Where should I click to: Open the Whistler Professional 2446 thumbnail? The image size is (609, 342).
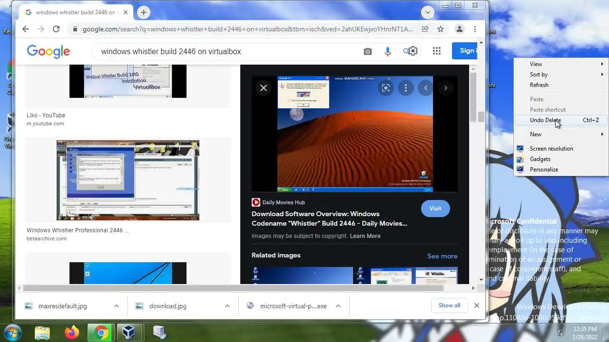128,180
